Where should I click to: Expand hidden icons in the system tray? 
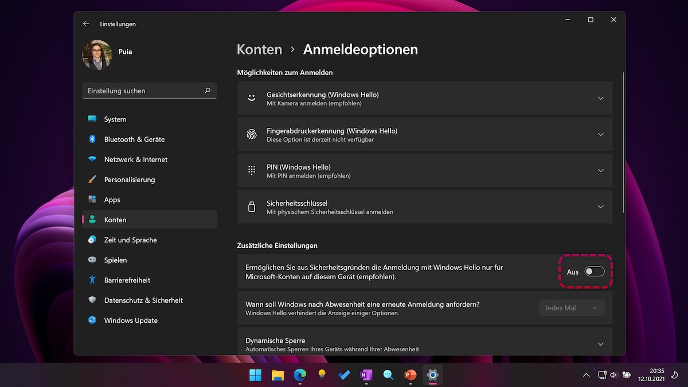586,375
